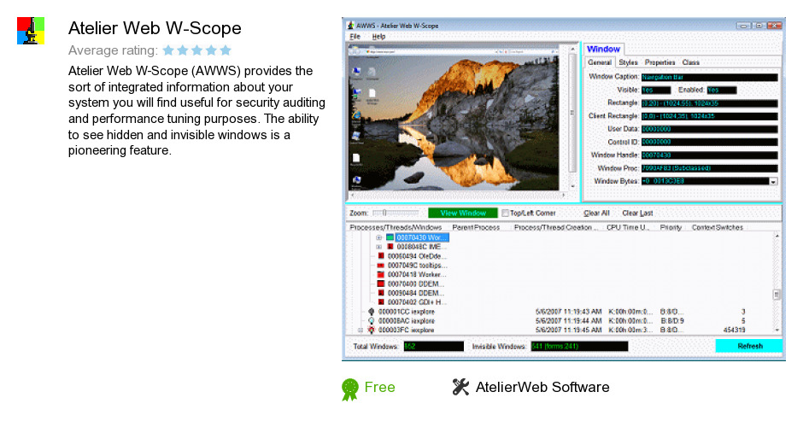The image size is (803, 427).
Task: Click the wrench tools icon beside AtelierWeb Software
Action: click(460, 387)
